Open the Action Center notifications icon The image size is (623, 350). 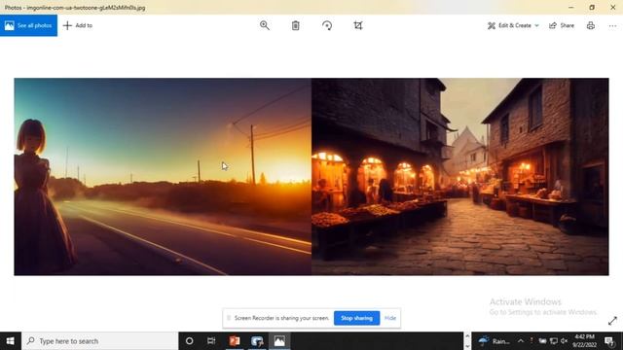pos(609,341)
